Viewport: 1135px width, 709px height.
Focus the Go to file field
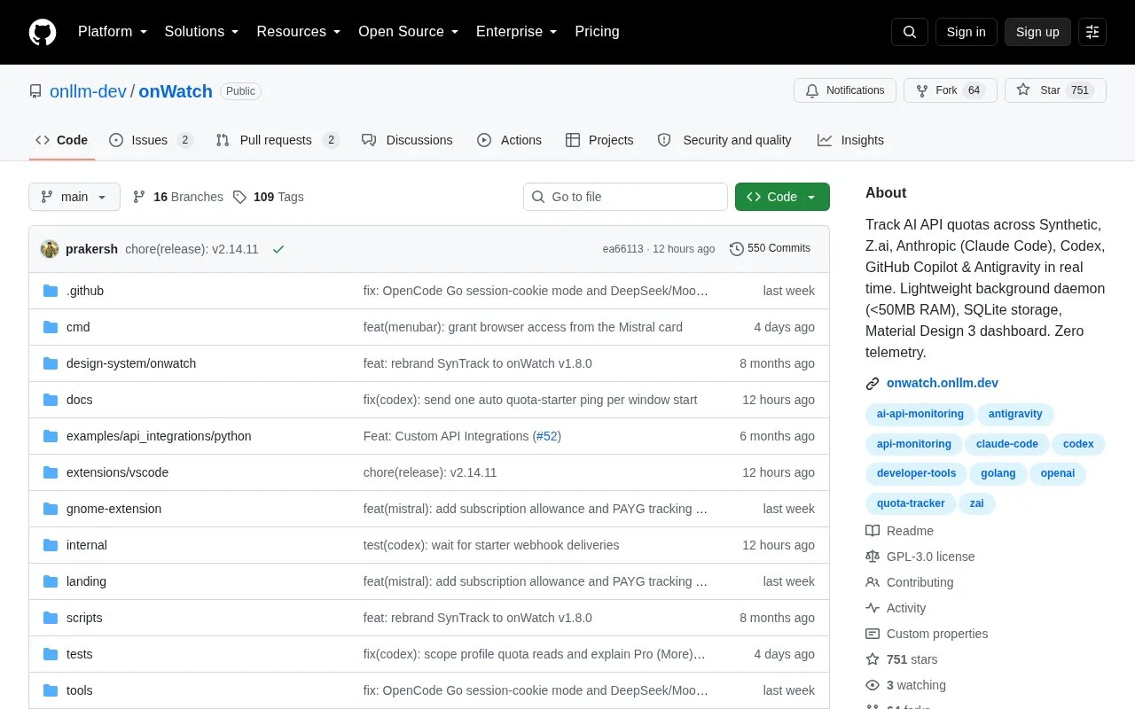625,197
